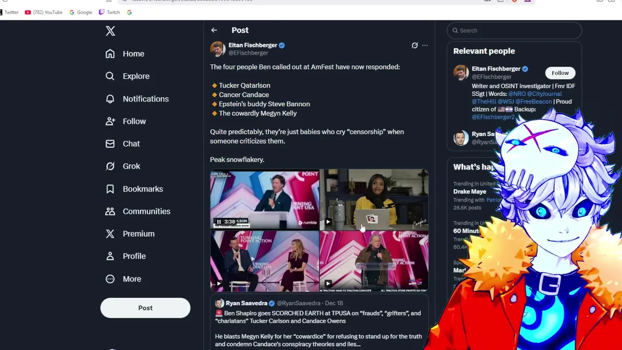
Task: Open Ryan Saavedra avatar in Relevant people
Action: pos(461,138)
